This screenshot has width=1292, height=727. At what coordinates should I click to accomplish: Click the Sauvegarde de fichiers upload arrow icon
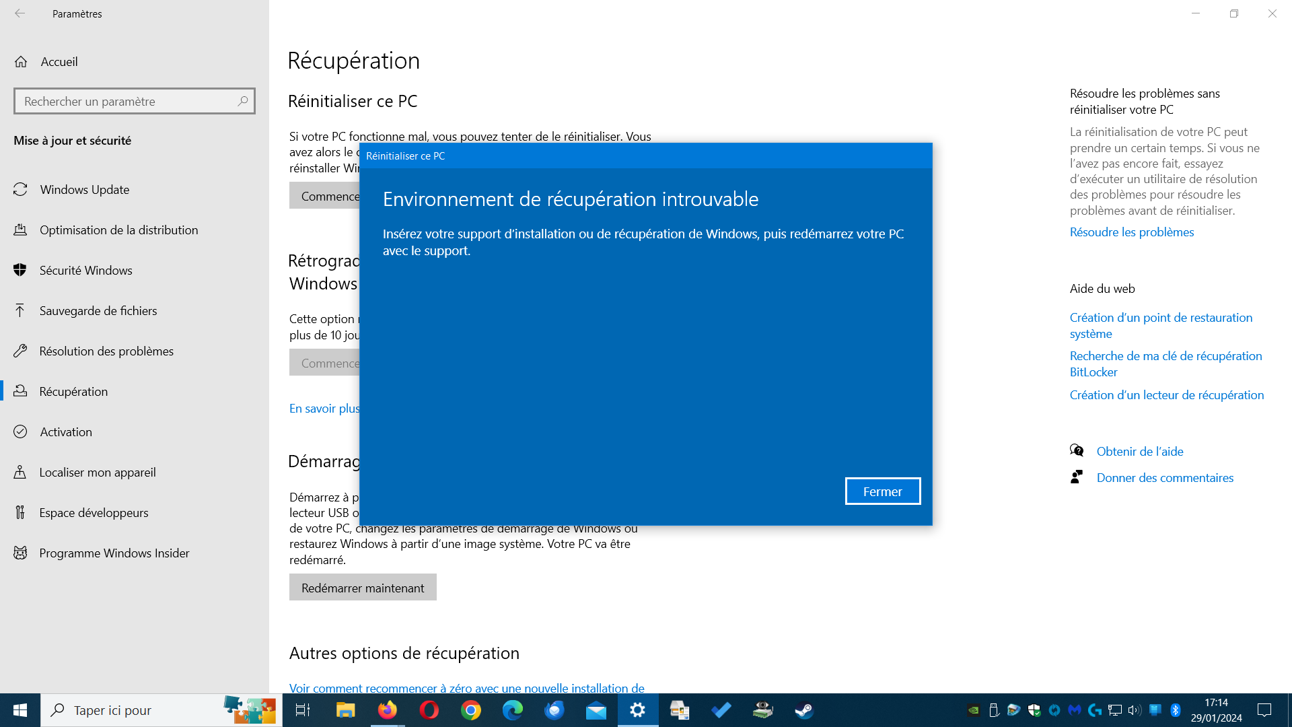point(21,310)
